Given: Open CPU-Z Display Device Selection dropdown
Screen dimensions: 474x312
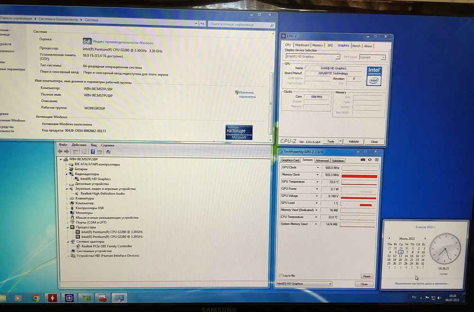Looking at the screenshot, I should click(x=313, y=56).
